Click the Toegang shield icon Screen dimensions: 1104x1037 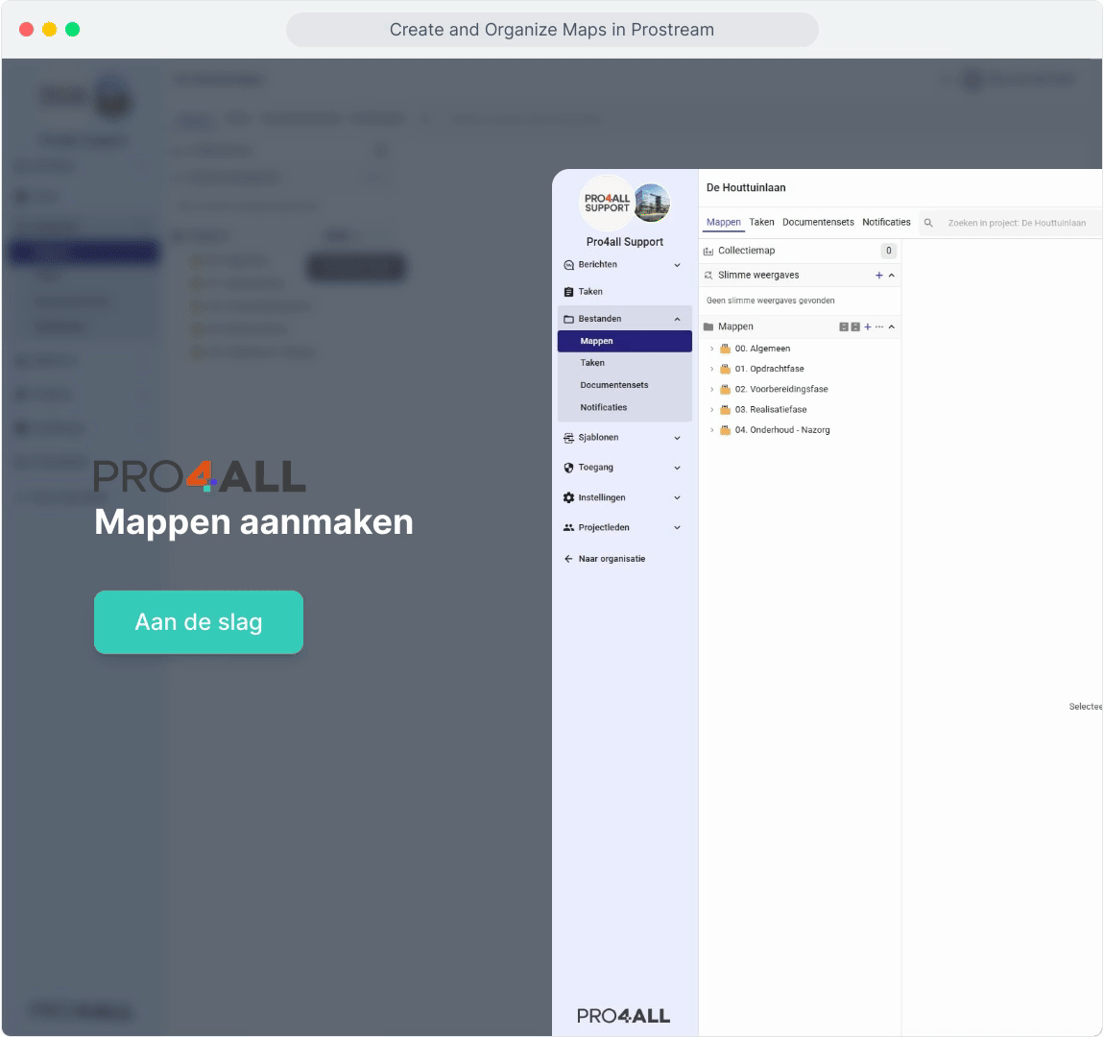[x=569, y=469]
